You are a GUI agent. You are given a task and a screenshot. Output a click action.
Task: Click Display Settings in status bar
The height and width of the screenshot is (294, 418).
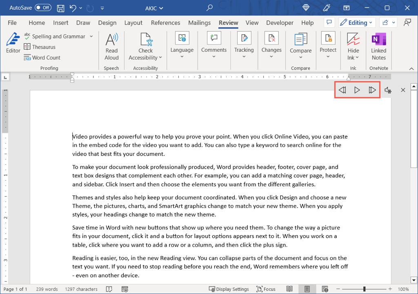(x=229, y=289)
